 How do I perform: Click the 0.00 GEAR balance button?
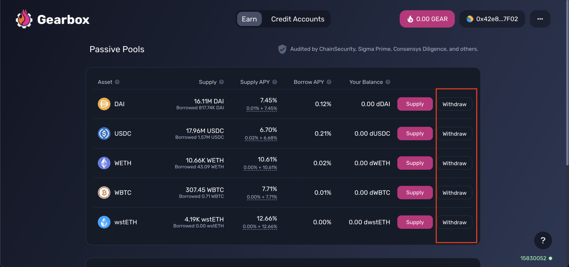(x=427, y=19)
